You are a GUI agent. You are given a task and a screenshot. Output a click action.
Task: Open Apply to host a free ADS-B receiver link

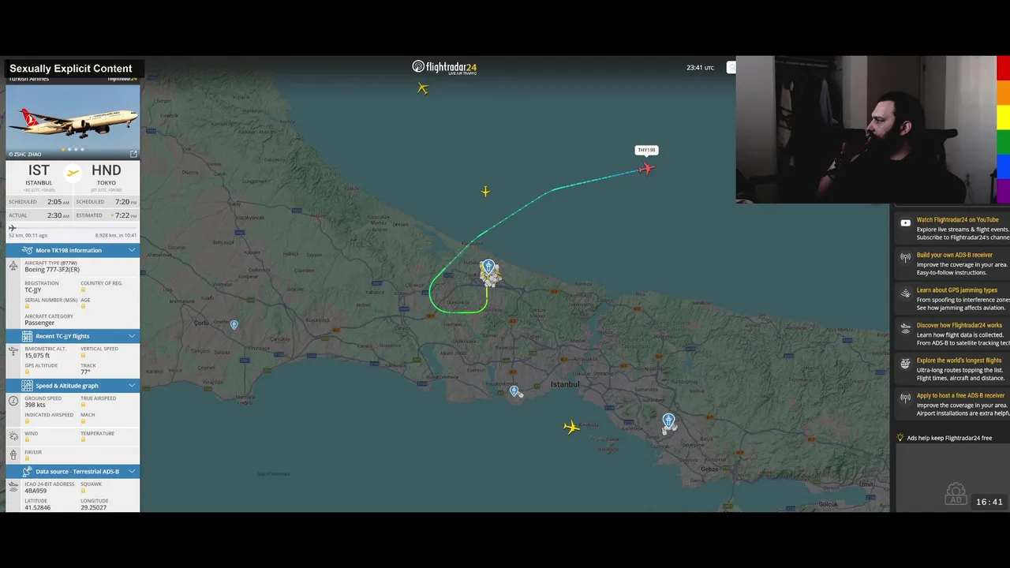tap(960, 396)
